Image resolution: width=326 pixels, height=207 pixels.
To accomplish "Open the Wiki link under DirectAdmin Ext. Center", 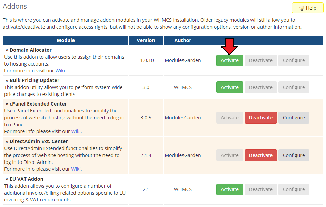I will pos(76,169).
